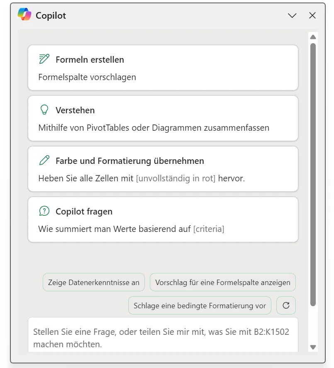Click the Verstehen lightbulb icon
Screen dimensions: 334x368
44,110
